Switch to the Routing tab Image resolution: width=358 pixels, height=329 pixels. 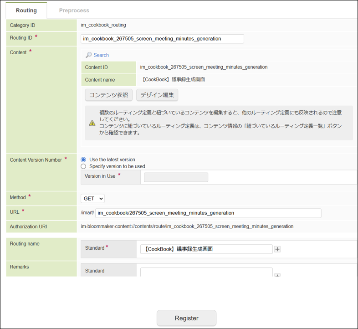[26, 10]
